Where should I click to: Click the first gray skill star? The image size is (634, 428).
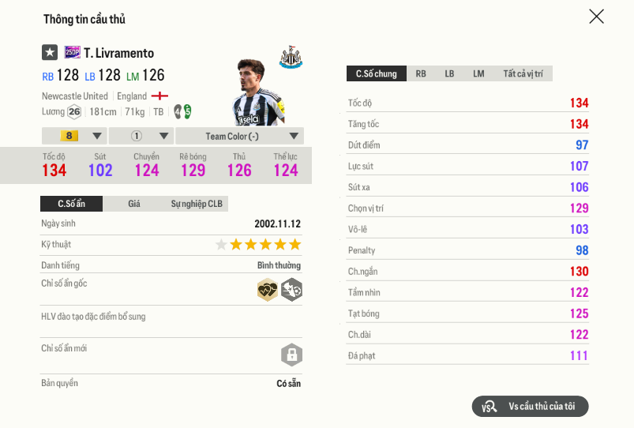(222, 245)
